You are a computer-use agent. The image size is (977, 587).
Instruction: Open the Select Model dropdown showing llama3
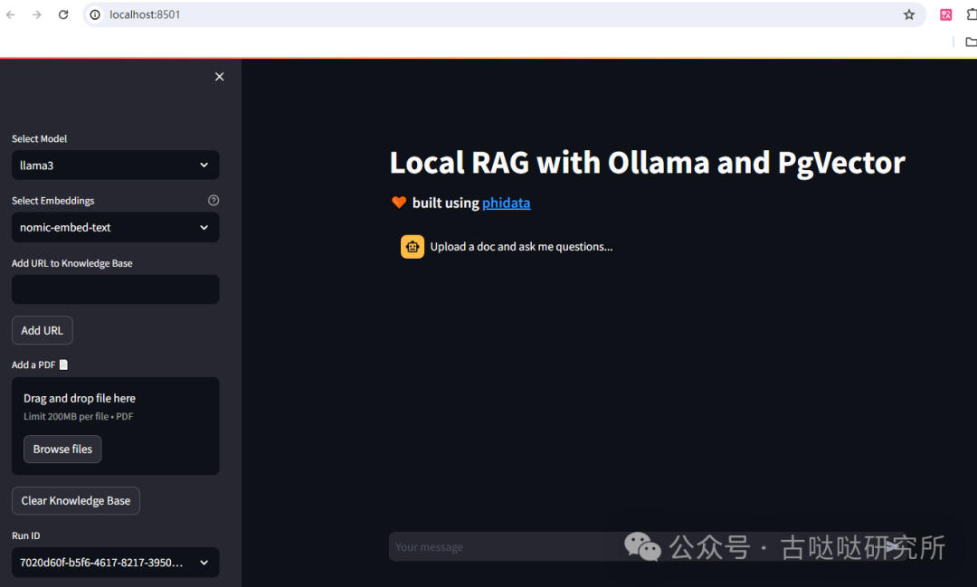(x=115, y=166)
